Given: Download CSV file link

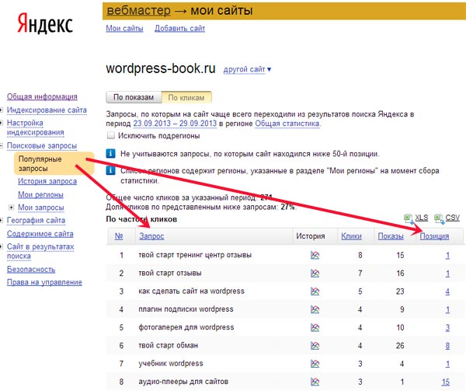Looking at the screenshot, I should (x=453, y=218).
